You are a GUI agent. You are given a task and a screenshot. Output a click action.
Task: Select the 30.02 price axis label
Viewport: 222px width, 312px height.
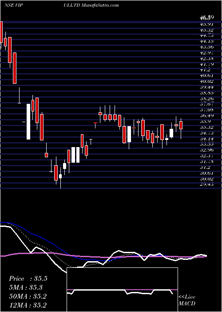(207, 179)
